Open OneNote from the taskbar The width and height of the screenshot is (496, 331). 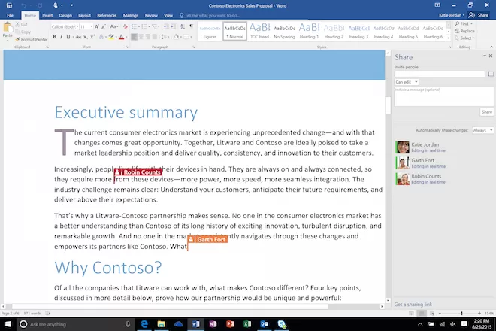(213, 324)
